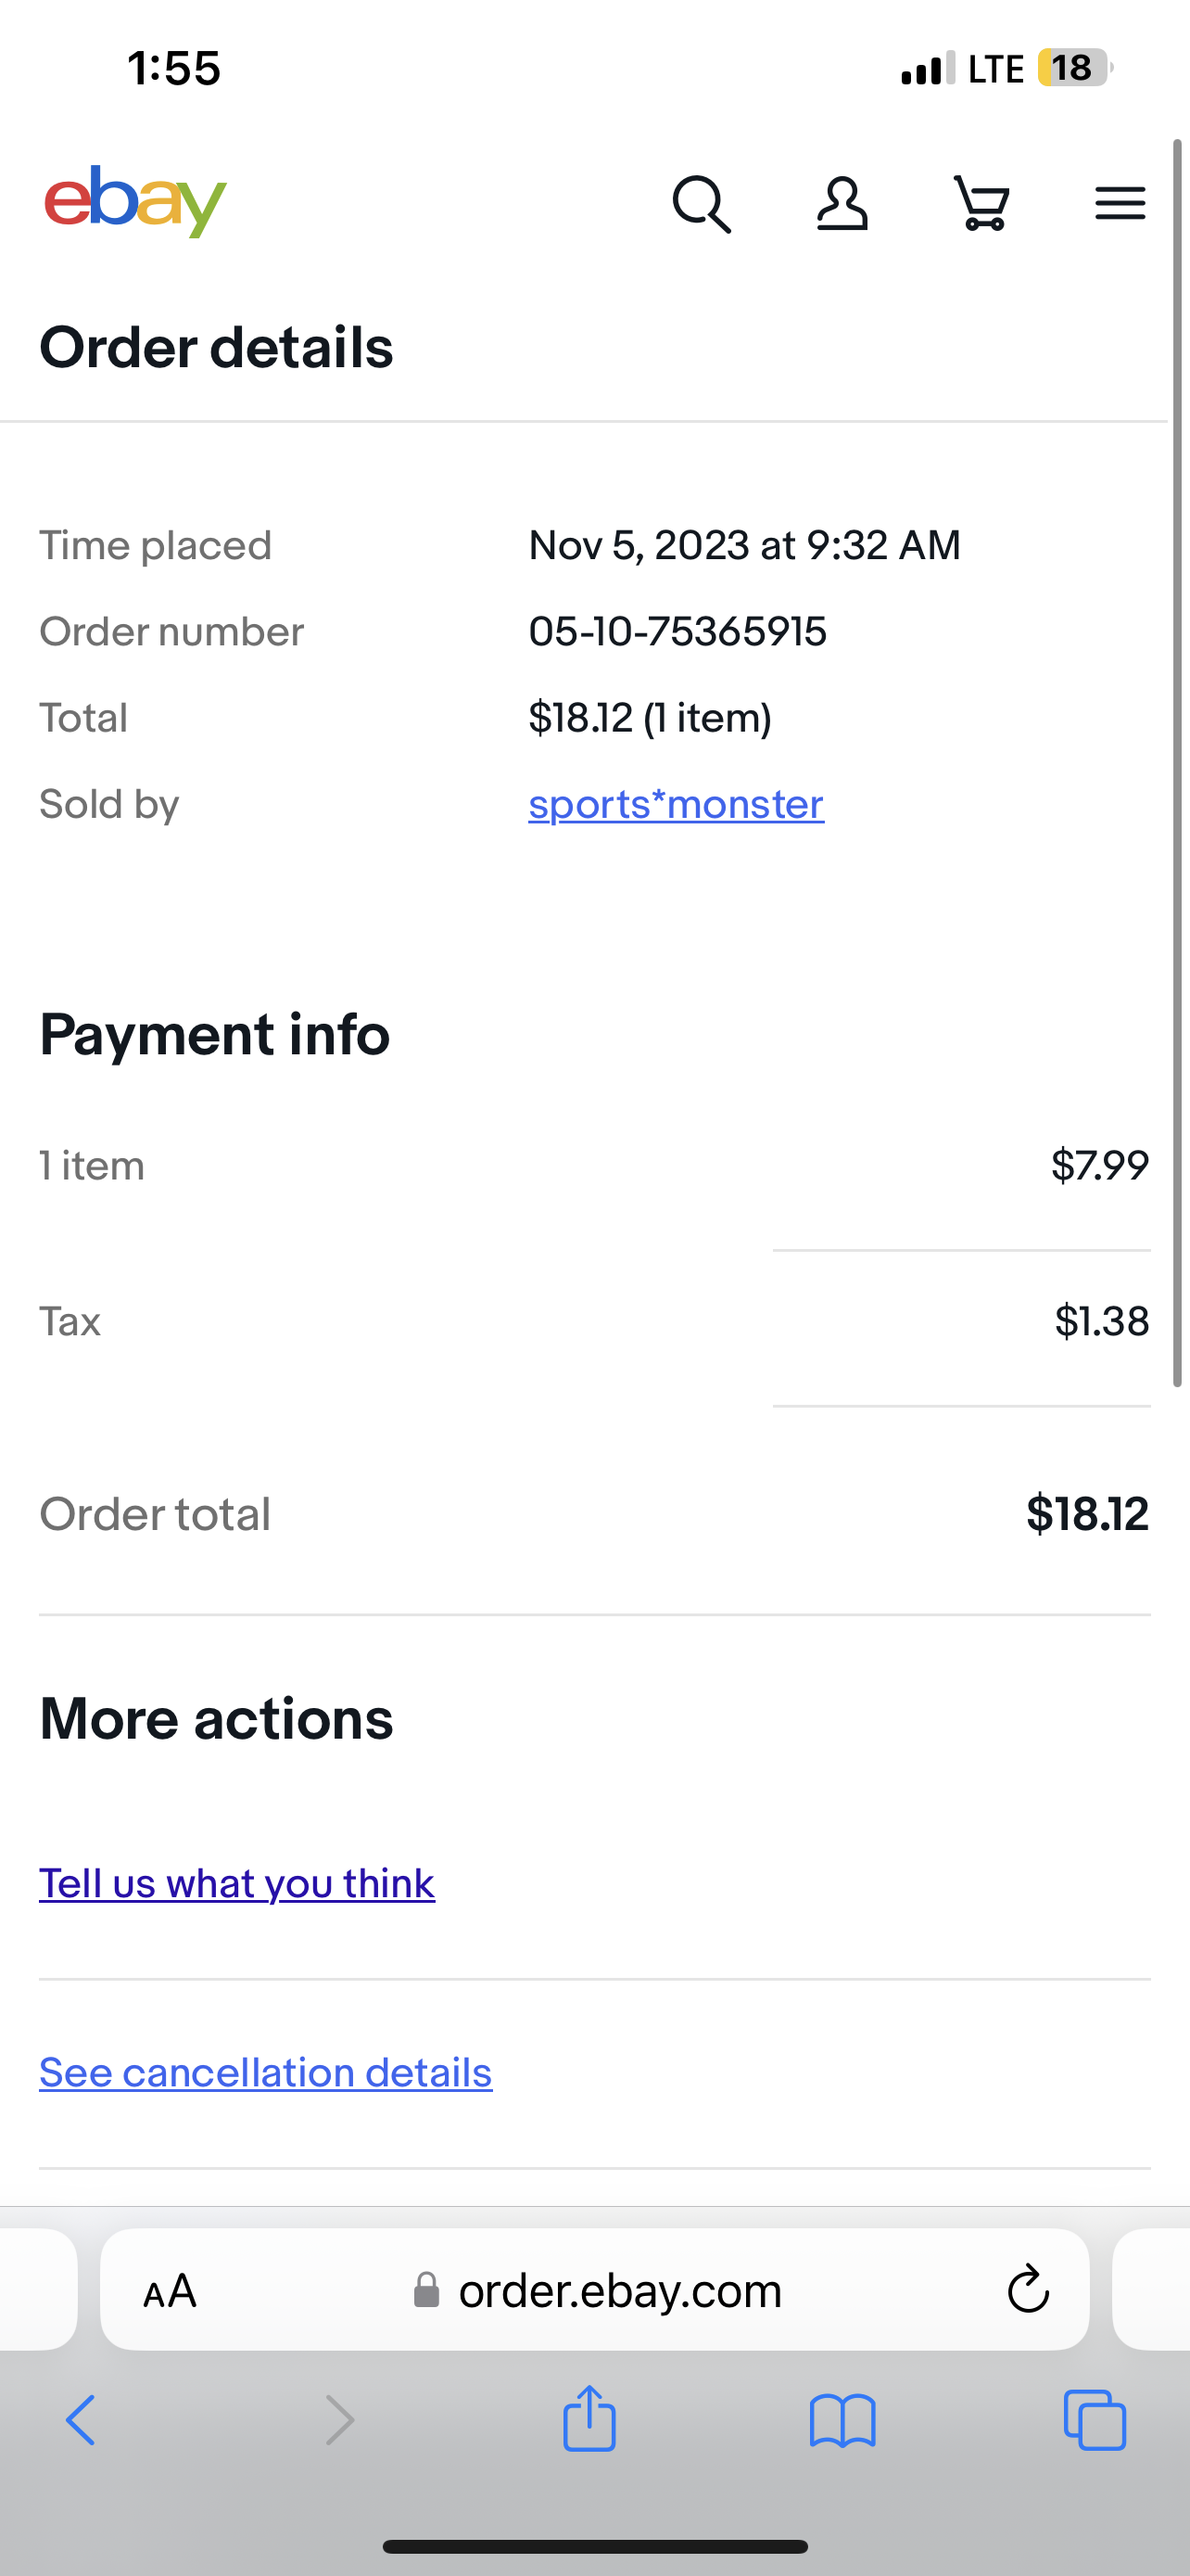Viewport: 1190px width, 2576px height.
Task: Open Safari bookmarks
Action: [842, 2420]
